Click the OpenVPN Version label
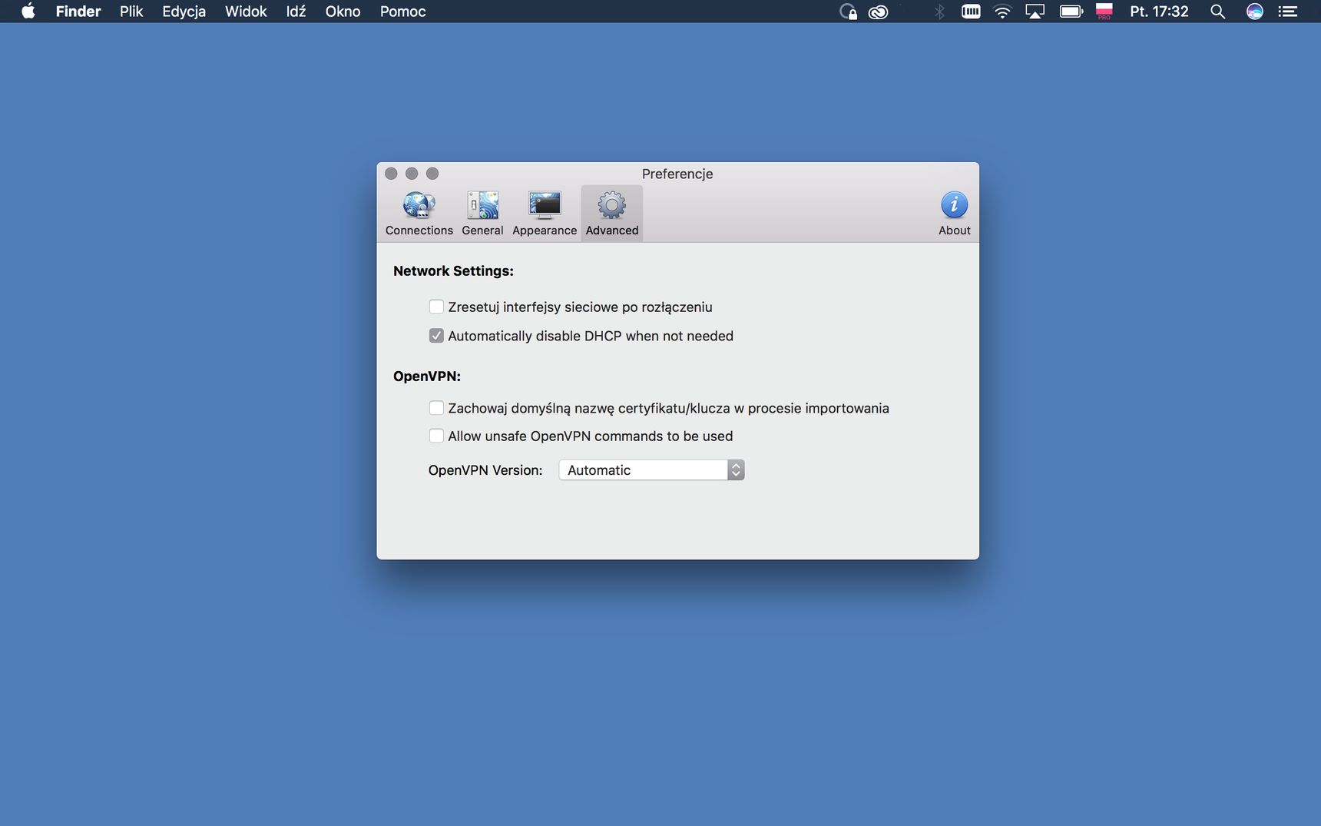Viewport: 1321px width, 826px height. point(485,470)
